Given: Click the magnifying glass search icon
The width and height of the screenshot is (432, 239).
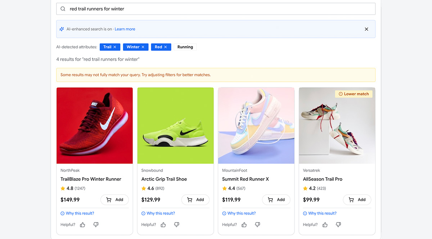Looking at the screenshot, I should coord(63,8).
